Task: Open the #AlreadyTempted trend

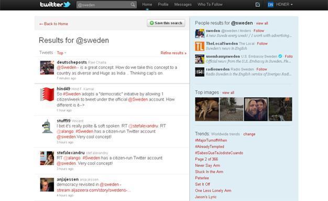Action: click(210, 147)
